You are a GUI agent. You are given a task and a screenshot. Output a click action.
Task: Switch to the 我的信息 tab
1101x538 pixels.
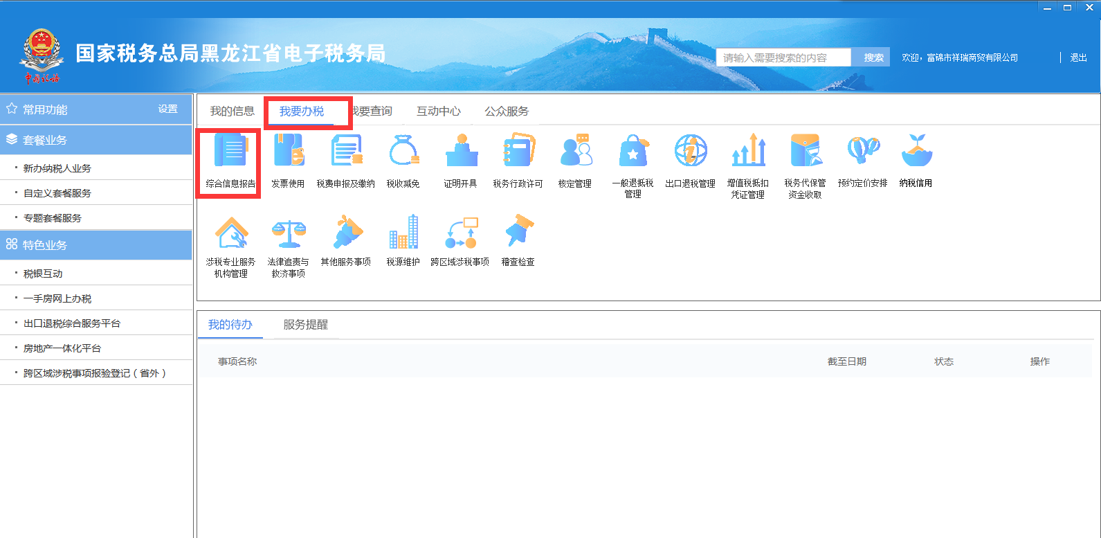pos(232,111)
